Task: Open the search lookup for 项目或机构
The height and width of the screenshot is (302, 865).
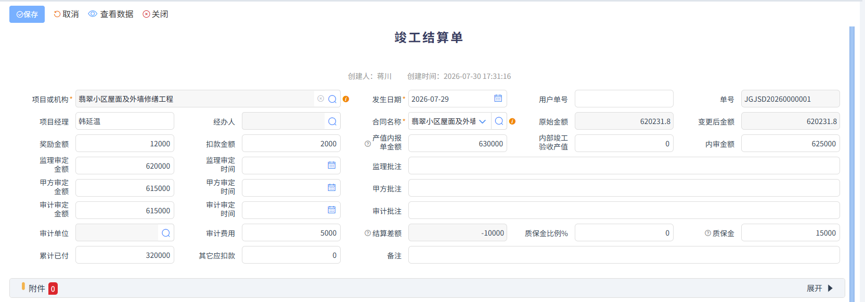Action: point(332,99)
